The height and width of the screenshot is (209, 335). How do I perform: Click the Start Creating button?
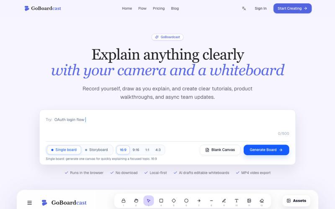pyautogui.click(x=292, y=8)
